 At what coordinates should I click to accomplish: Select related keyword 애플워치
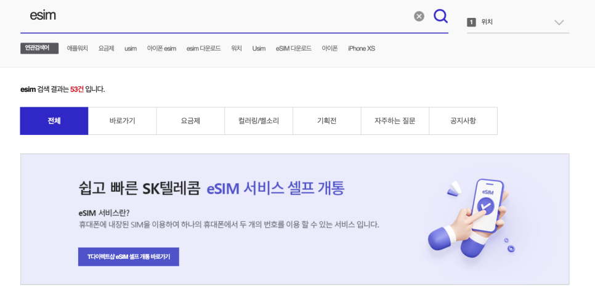pyautogui.click(x=78, y=49)
